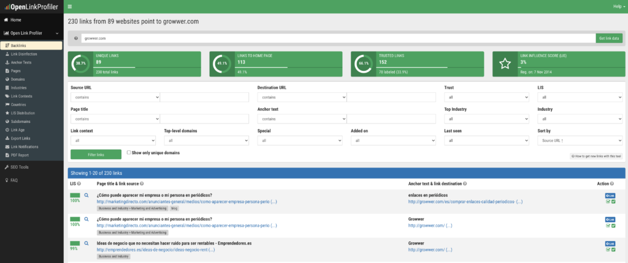This screenshot has height=263, width=628.
Task: Open the Trust filter dropdown
Action: click(x=486, y=97)
